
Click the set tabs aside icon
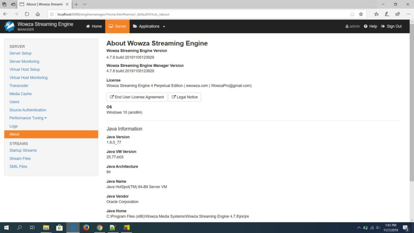13,4
